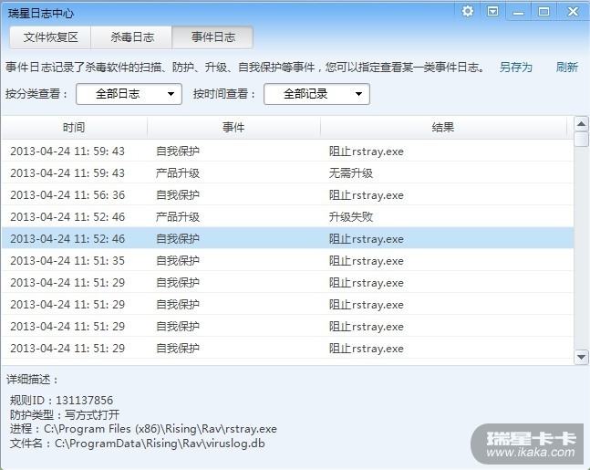Open the title bar dropdown menu icon

[x=492, y=11]
